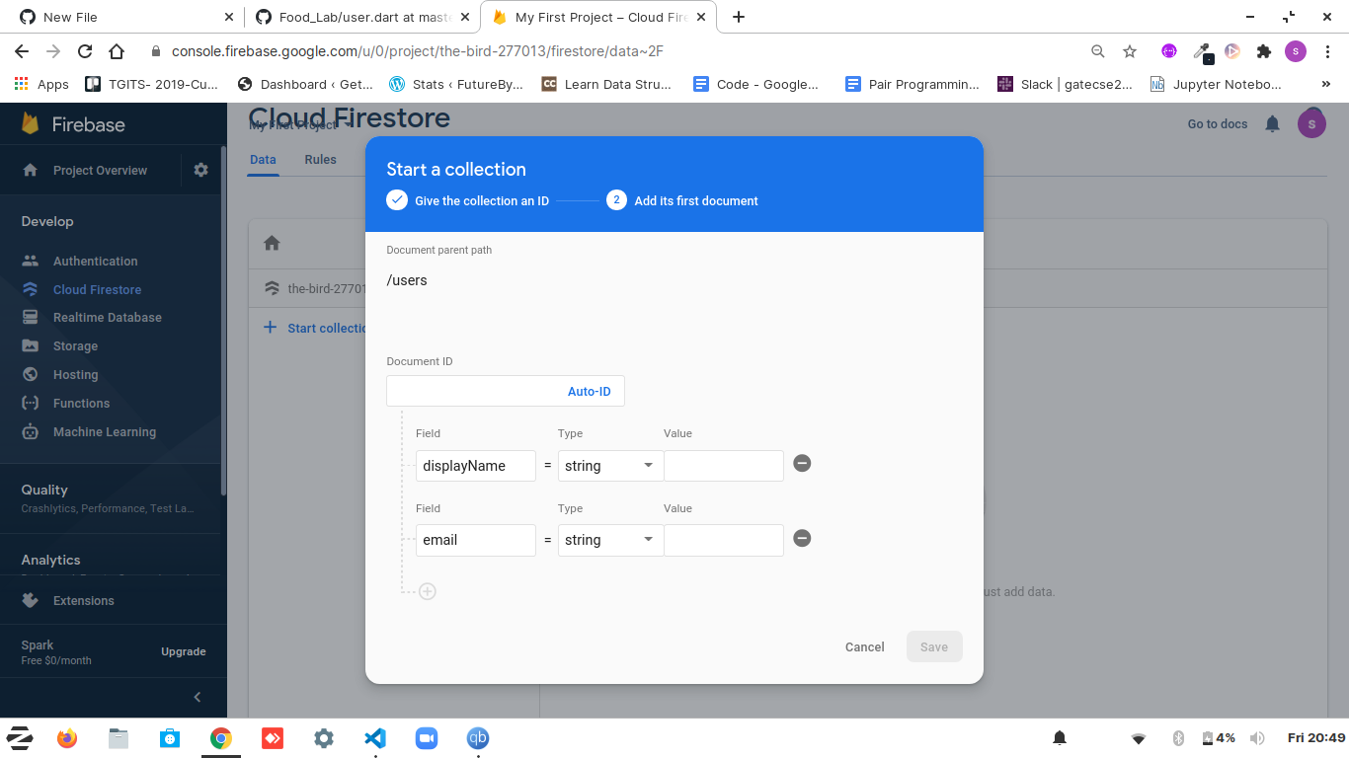
Task: Click Start collection link
Action: tap(316, 328)
